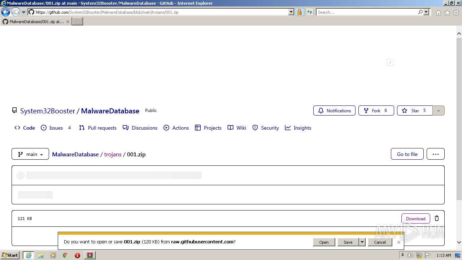Dismiss the download notification bar with X
The width and height of the screenshot is (462, 260).
click(398, 242)
